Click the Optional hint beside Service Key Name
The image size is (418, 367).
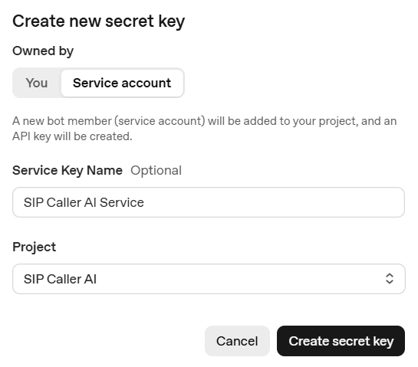coord(156,170)
